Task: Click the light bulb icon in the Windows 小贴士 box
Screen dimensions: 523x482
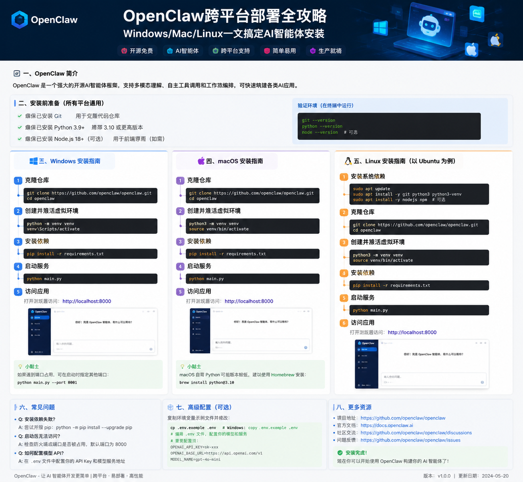Action: click(20, 366)
